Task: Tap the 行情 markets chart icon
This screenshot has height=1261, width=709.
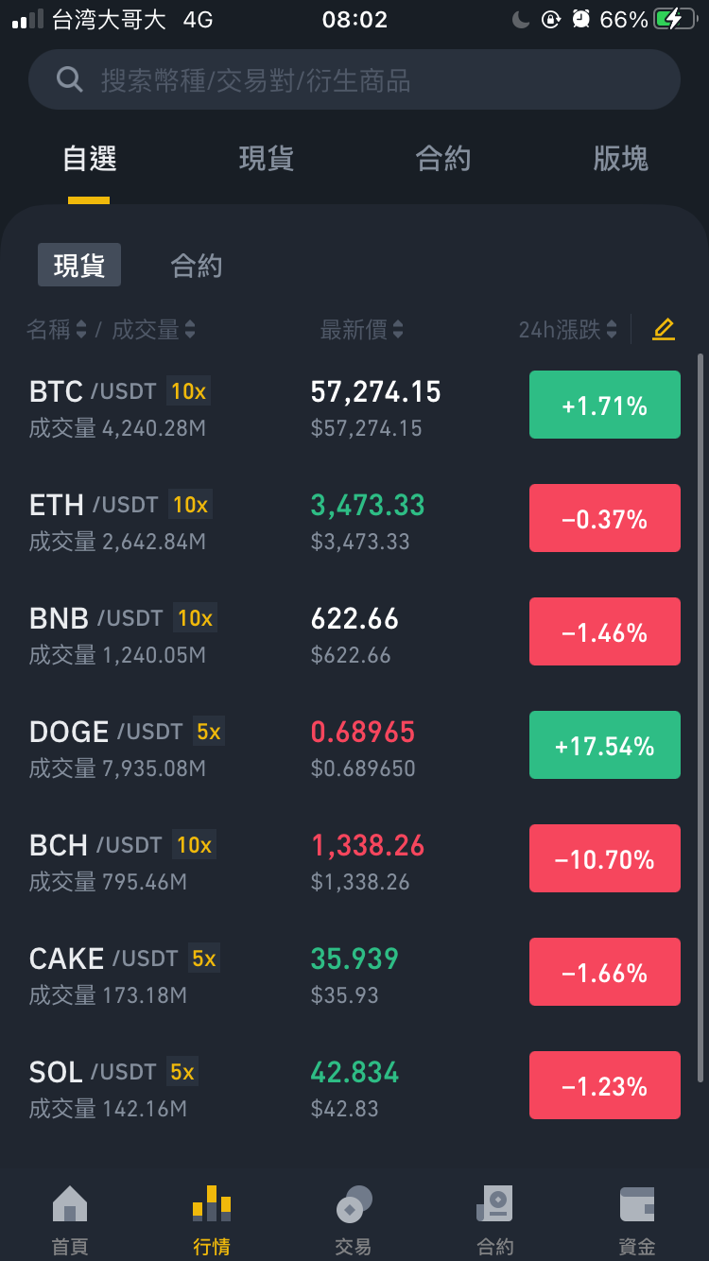Action: 212,1204
